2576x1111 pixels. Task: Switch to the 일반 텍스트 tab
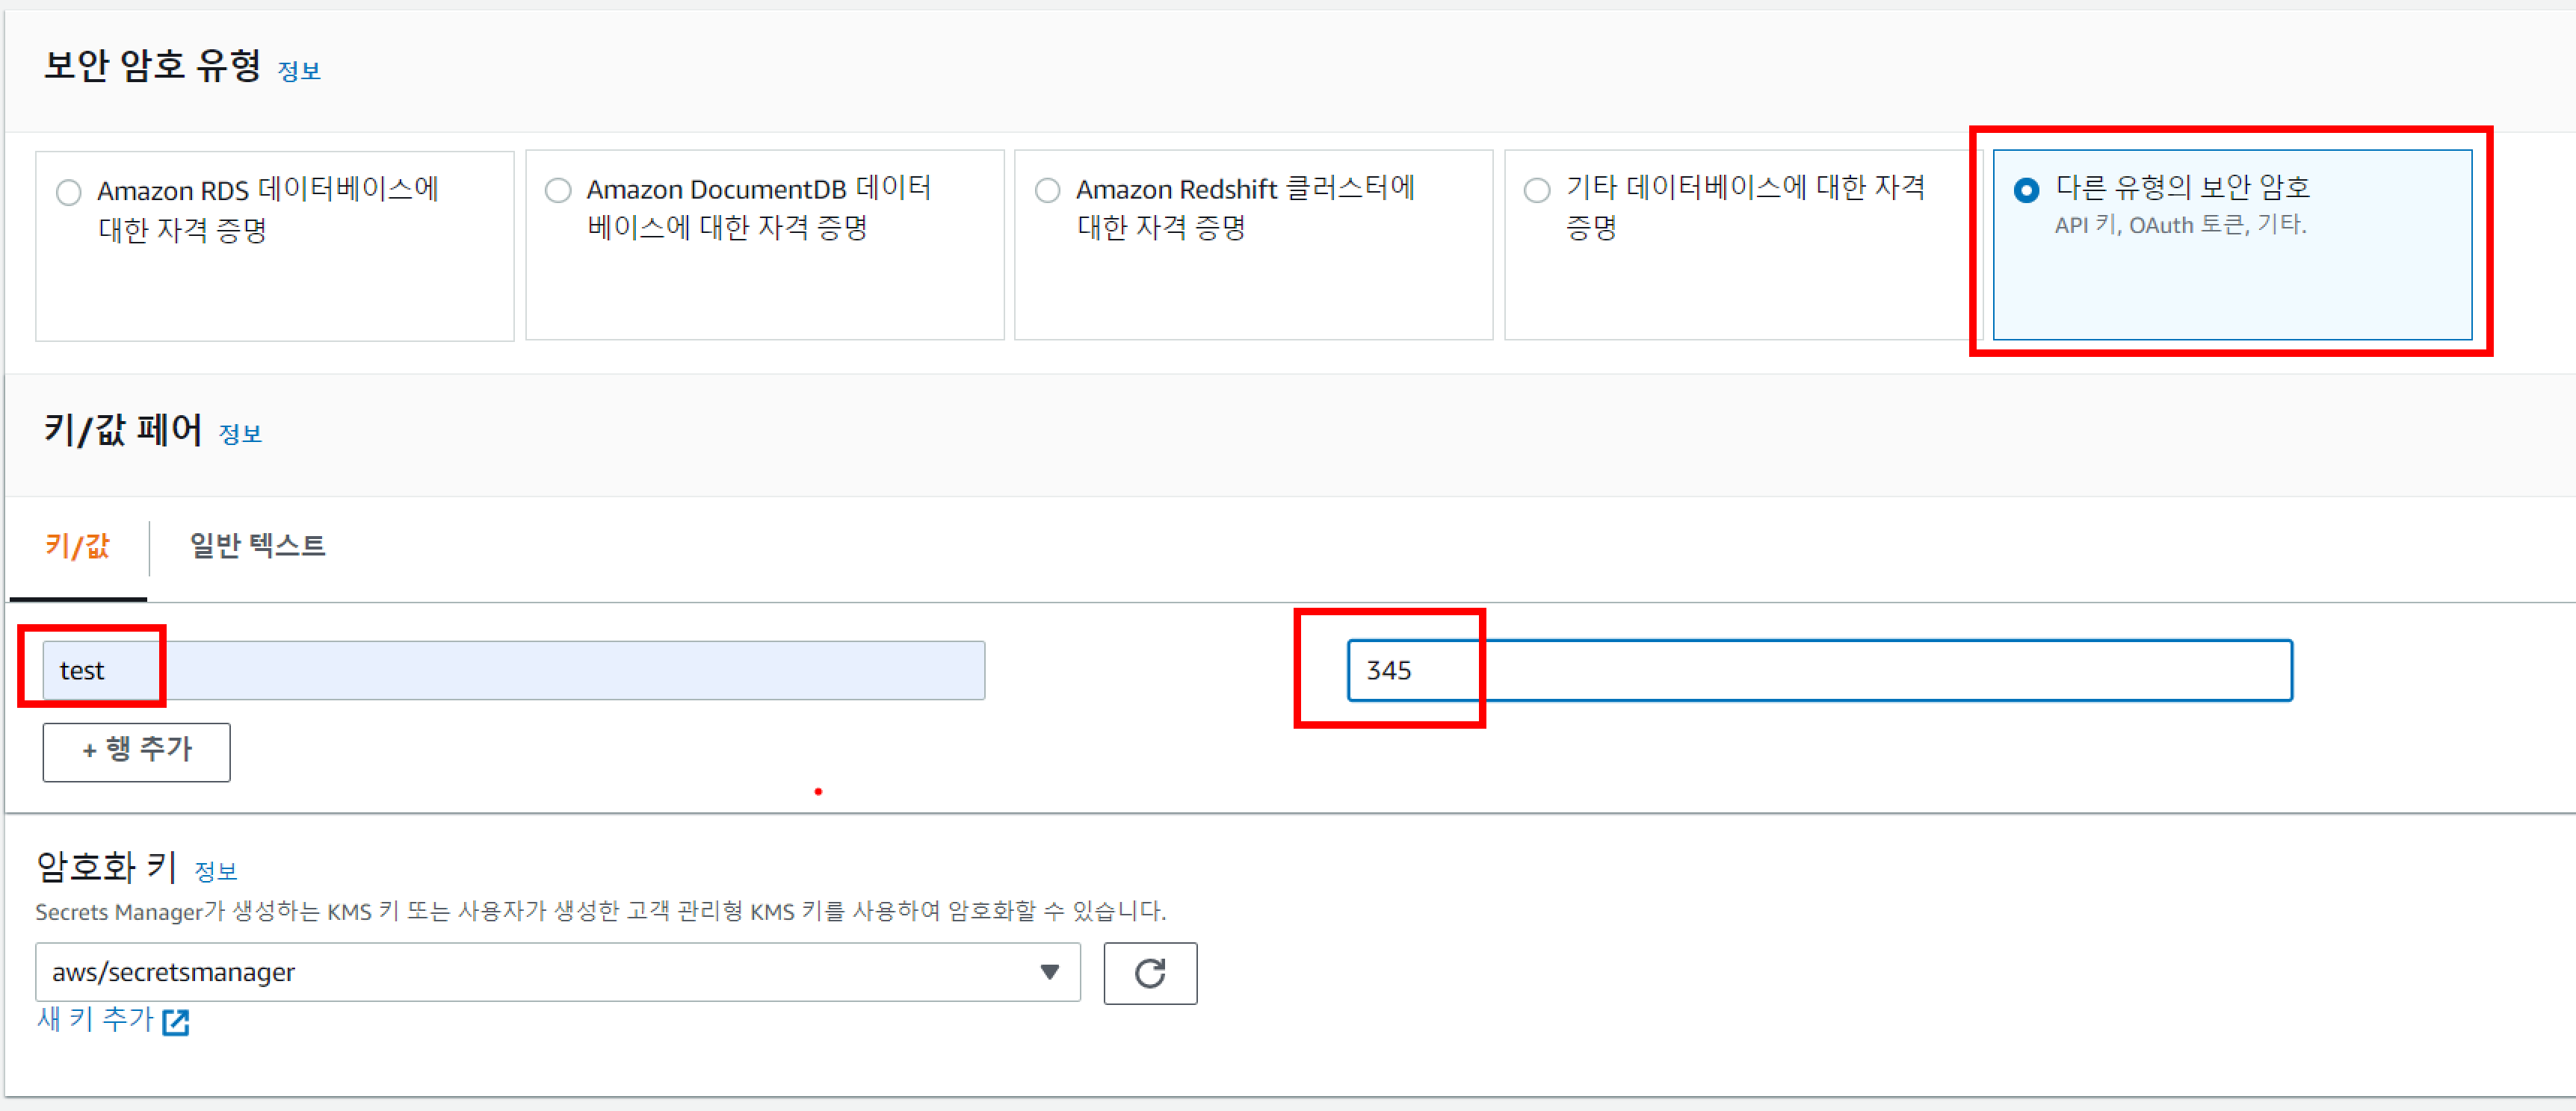coord(258,547)
